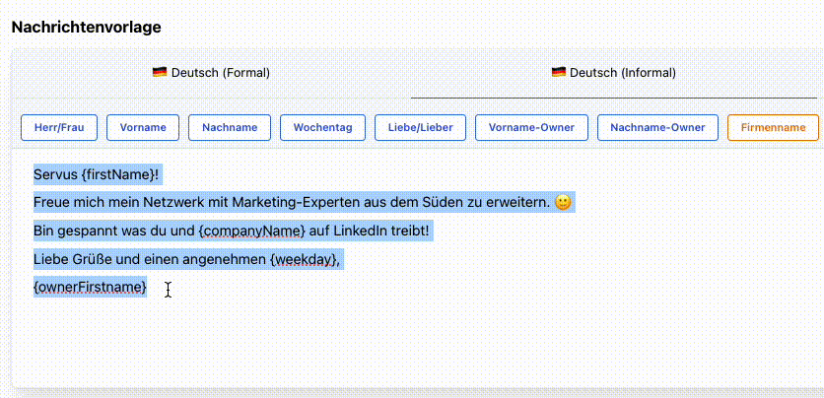Click the Vorname variable button

(x=143, y=127)
